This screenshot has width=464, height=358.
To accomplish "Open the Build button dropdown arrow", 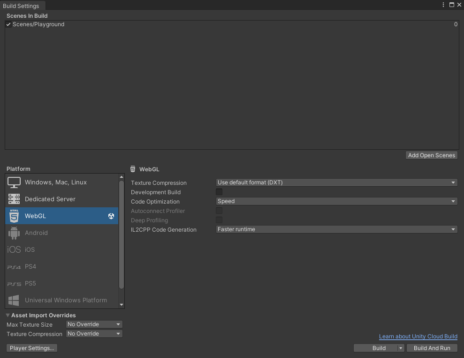I will click(x=401, y=348).
